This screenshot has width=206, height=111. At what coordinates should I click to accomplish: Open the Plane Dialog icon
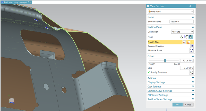(x=185, y=42)
